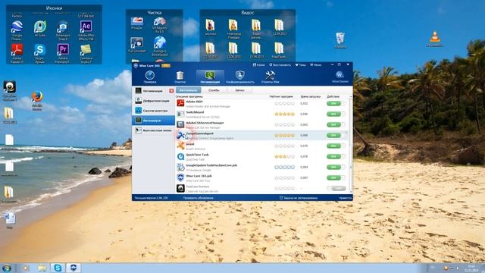Viewport: 485px width, 273px height.
Task: Switch to the Записи sub-tab
Action: click(x=239, y=90)
